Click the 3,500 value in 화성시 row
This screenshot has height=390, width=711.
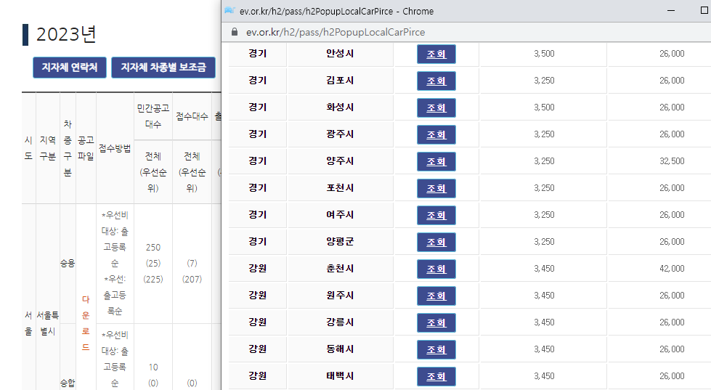pyautogui.click(x=544, y=107)
